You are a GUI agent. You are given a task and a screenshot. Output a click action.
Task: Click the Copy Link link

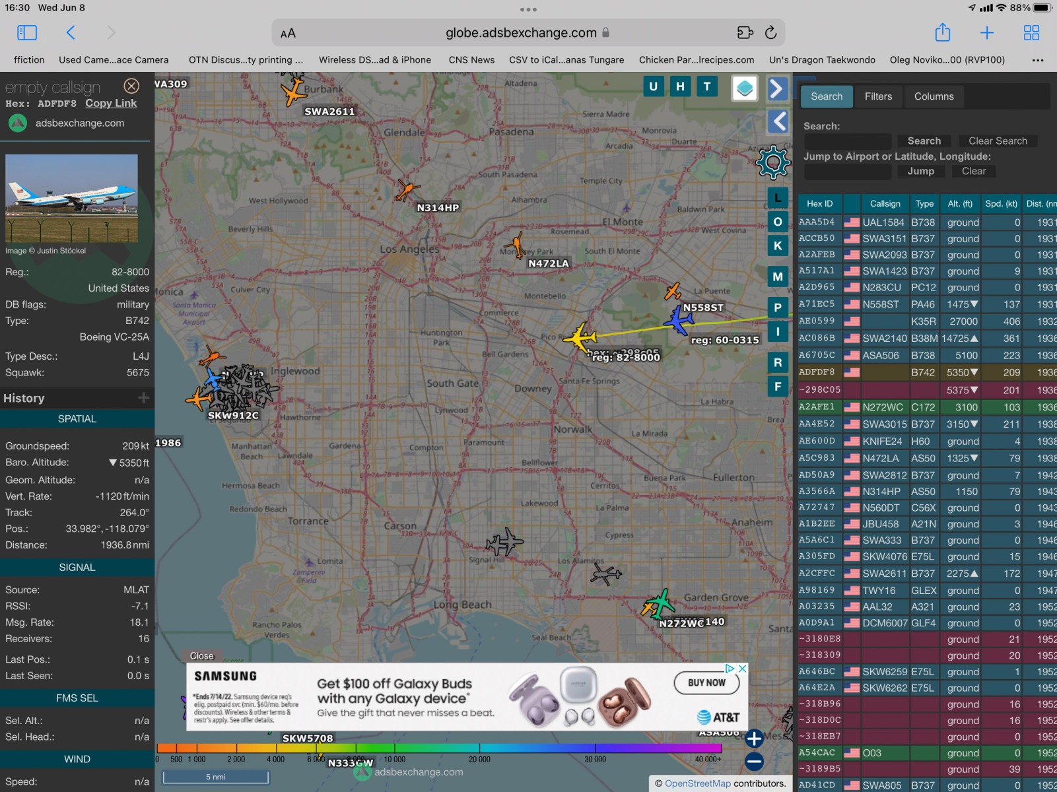coord(111,103)
